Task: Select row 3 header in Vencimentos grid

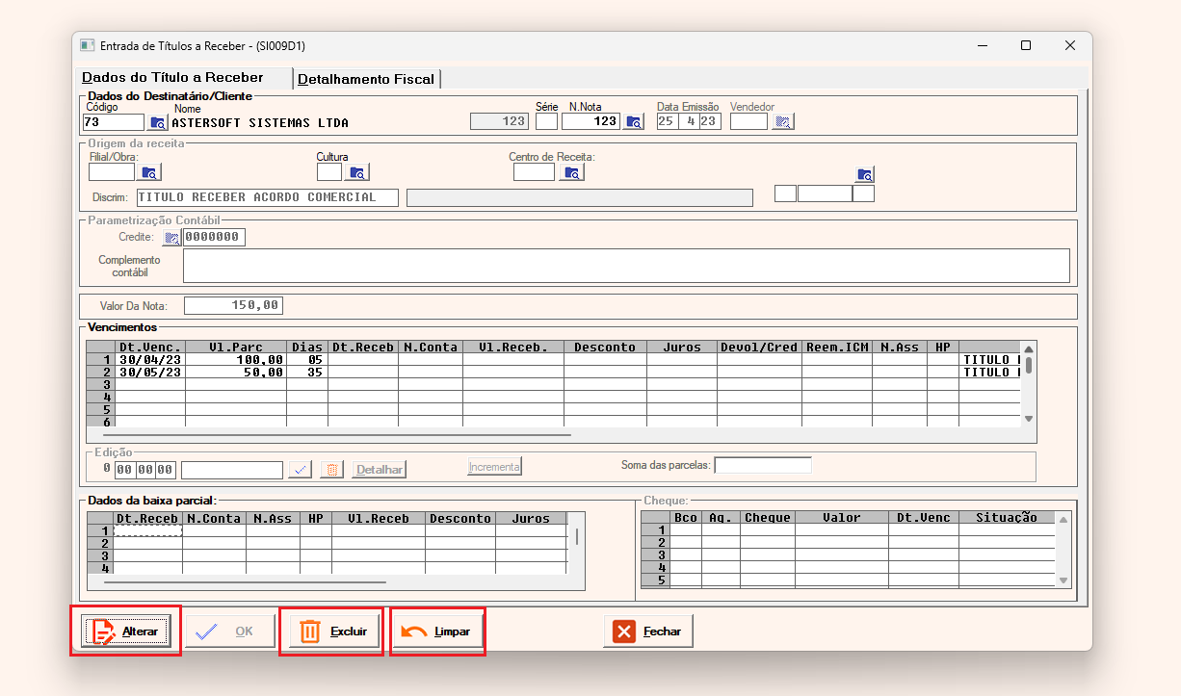Action: (x=100, y=384)
